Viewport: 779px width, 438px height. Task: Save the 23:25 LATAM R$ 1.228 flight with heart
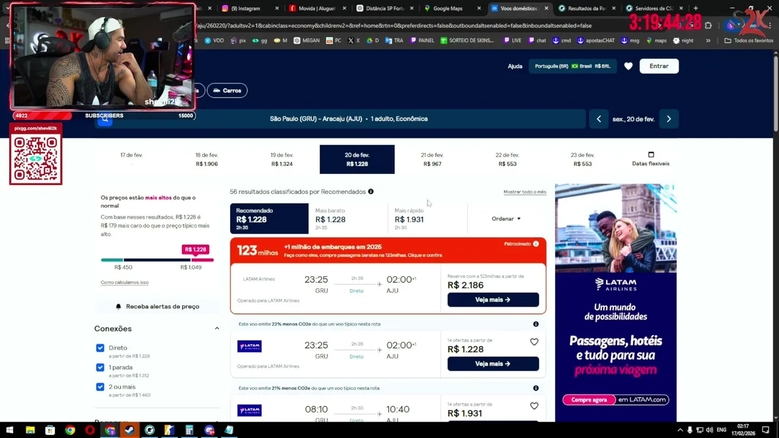[x=534, y=342]
